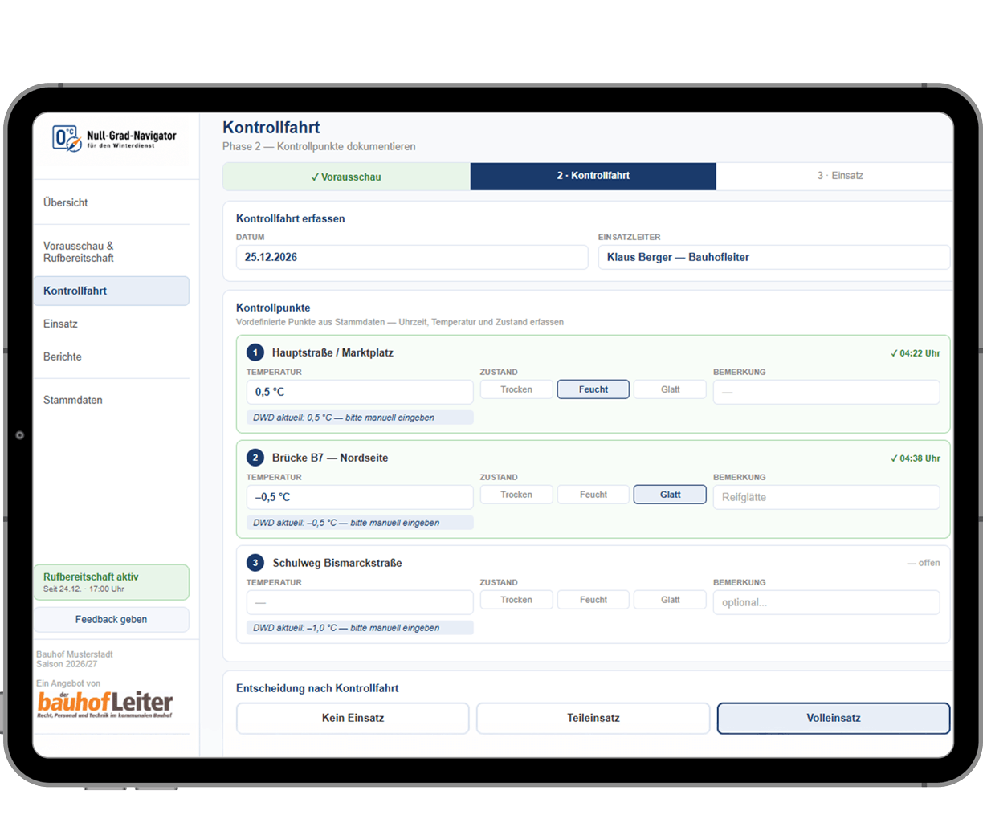Edit temperature field for Brücke B7 — Nordseite
Screen dimensions: 983x819
360,497
